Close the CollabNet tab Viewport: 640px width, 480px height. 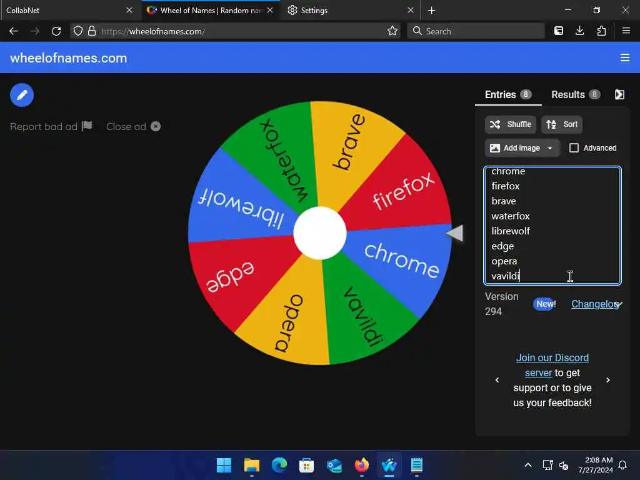(129, 10)
